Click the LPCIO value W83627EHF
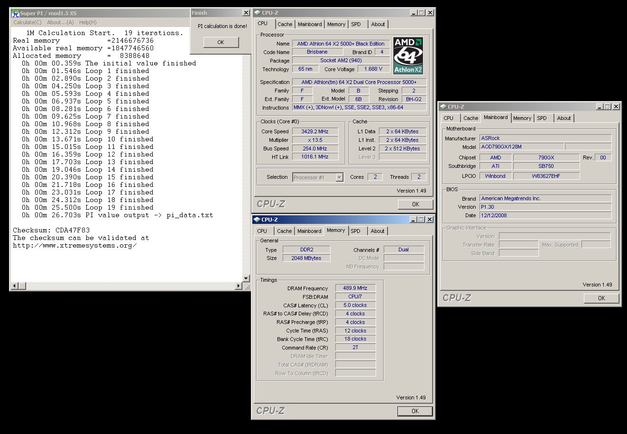This screenshot has width=627, height=434. coord(546,176)
